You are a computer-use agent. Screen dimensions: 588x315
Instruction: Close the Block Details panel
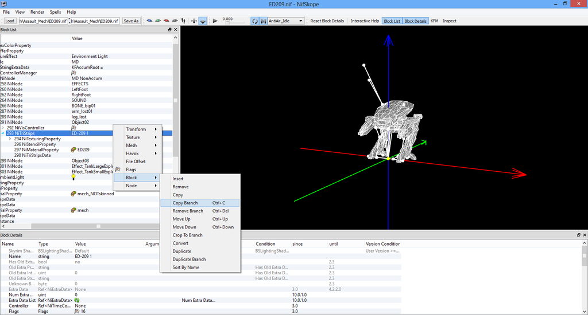tap(584, 235)
